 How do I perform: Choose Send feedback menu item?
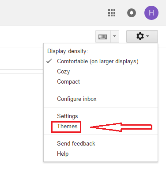pyautogui.click(x=101, y=143)
